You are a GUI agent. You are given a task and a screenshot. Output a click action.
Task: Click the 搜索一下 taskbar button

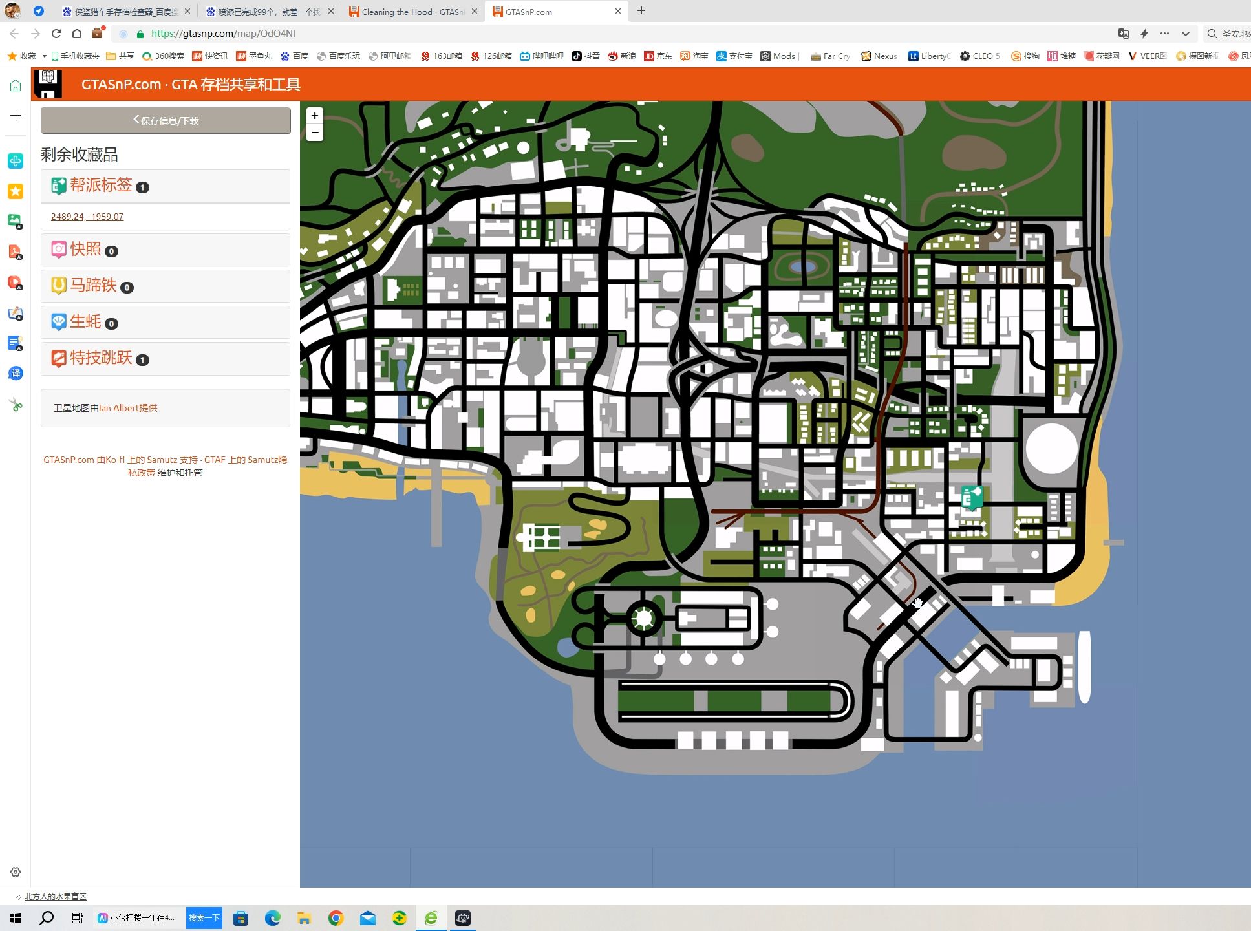(204, 917)
